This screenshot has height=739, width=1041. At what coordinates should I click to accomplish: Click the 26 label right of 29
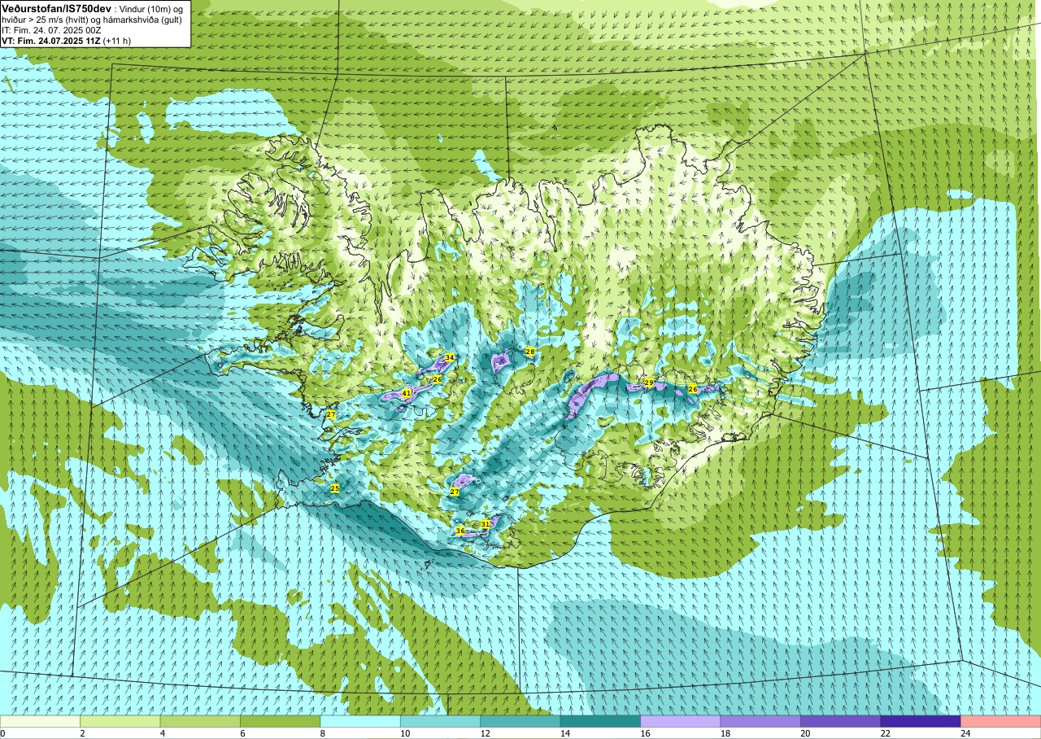[693, 389]
